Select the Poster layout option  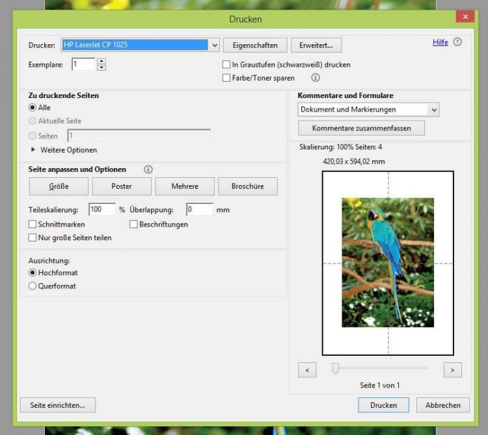[122, 186]
